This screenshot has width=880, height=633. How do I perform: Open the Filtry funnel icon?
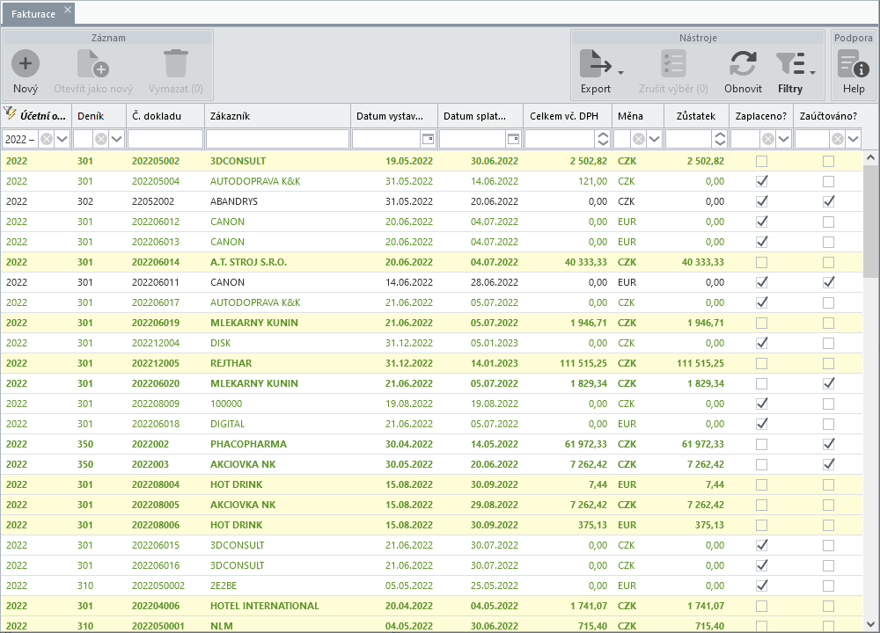[790, 63]
